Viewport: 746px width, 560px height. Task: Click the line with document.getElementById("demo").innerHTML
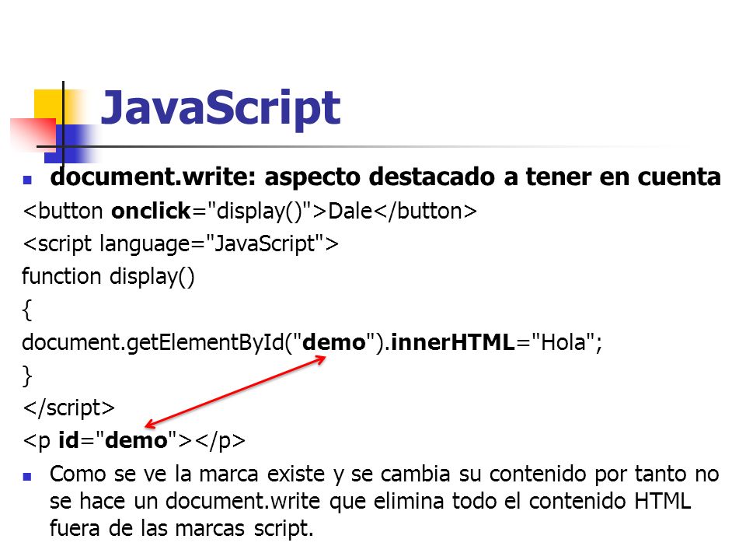point(312,342)
